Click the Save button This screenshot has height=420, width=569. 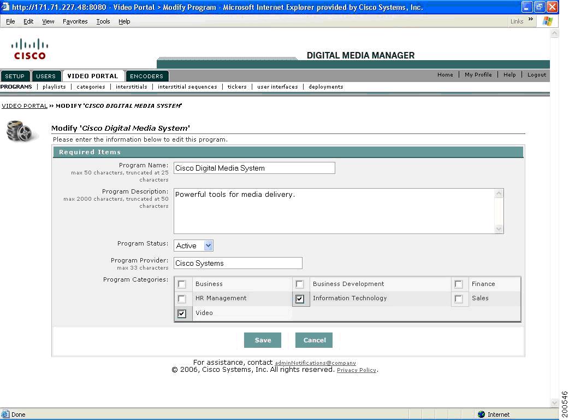coord(263,340)
